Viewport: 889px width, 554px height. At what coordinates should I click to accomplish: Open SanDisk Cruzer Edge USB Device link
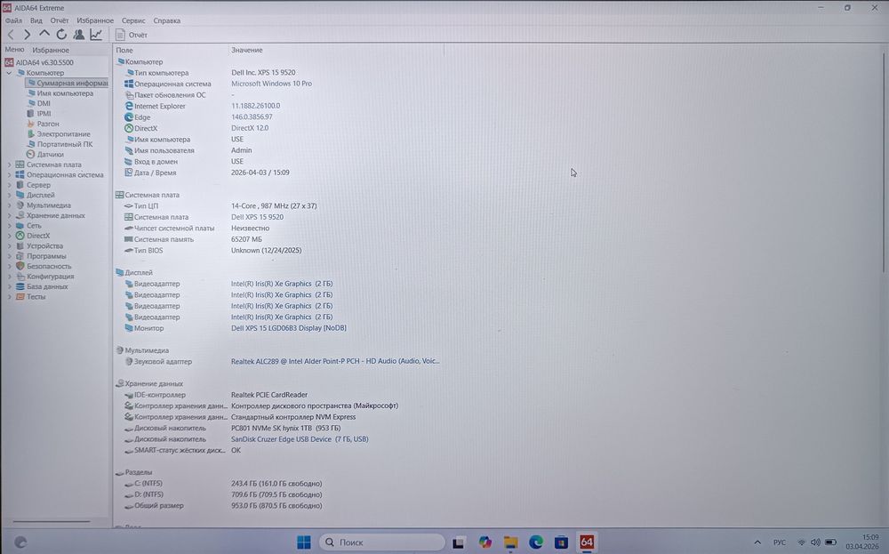coord(300,439)
